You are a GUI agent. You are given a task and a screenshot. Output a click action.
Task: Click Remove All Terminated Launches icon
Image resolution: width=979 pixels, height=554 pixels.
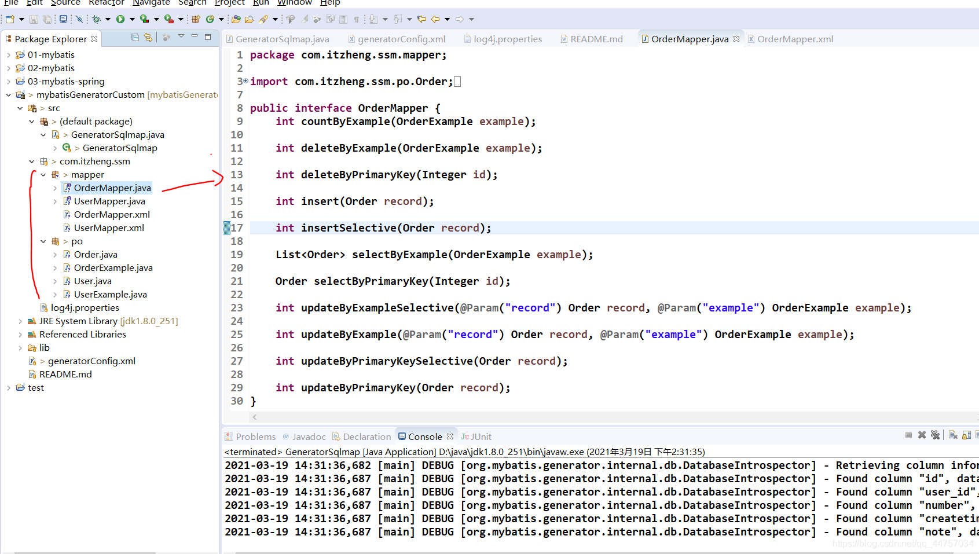pos(935,435)
